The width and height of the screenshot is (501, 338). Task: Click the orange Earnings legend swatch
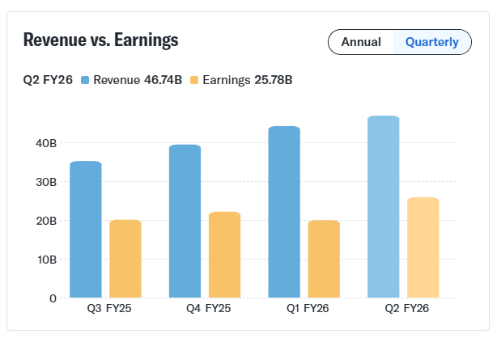tap(193, 80)
